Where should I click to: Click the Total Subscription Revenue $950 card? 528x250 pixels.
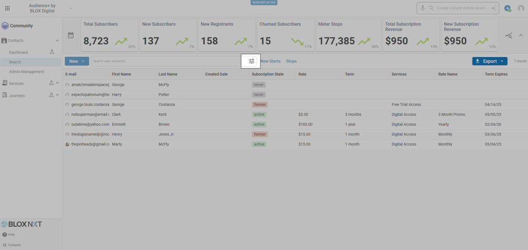tap(411, 35)
